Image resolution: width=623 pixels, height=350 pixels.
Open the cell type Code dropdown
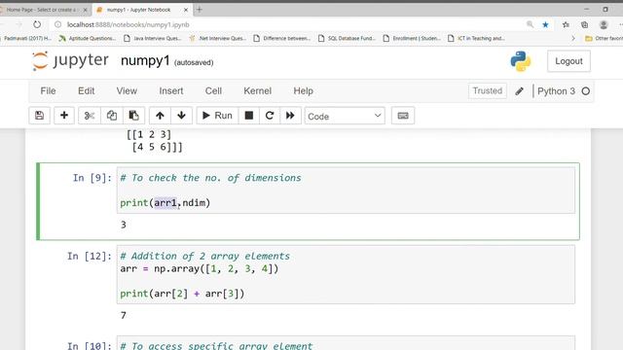click(x=345, y=116)
